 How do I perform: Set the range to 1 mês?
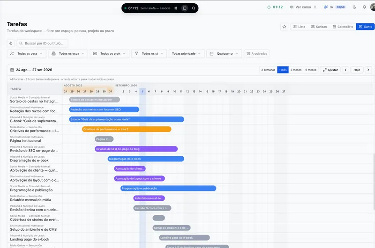(x=283, y=70)
